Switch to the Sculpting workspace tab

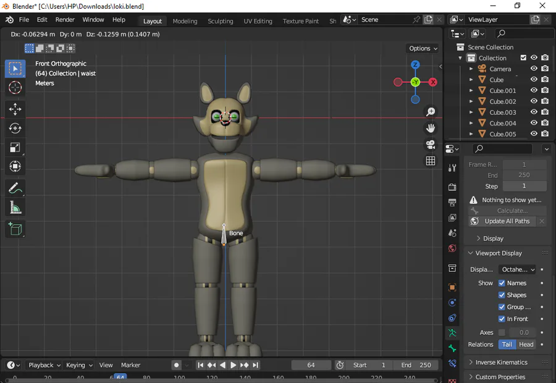(x=220, y=21)
